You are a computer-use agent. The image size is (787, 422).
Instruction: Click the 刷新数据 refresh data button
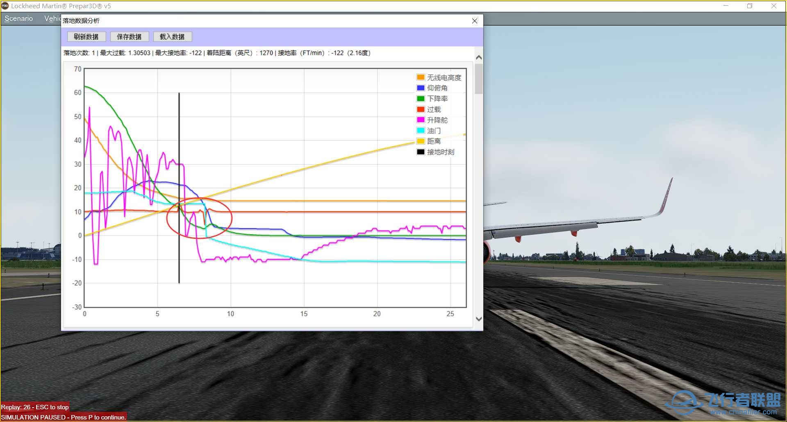pos(86,37)
